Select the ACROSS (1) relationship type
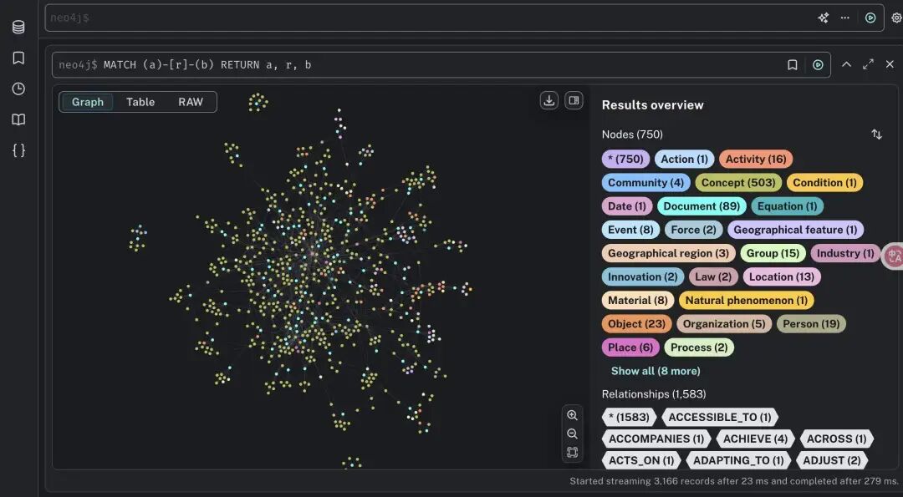903x497 pixels. tap(836, 439)
